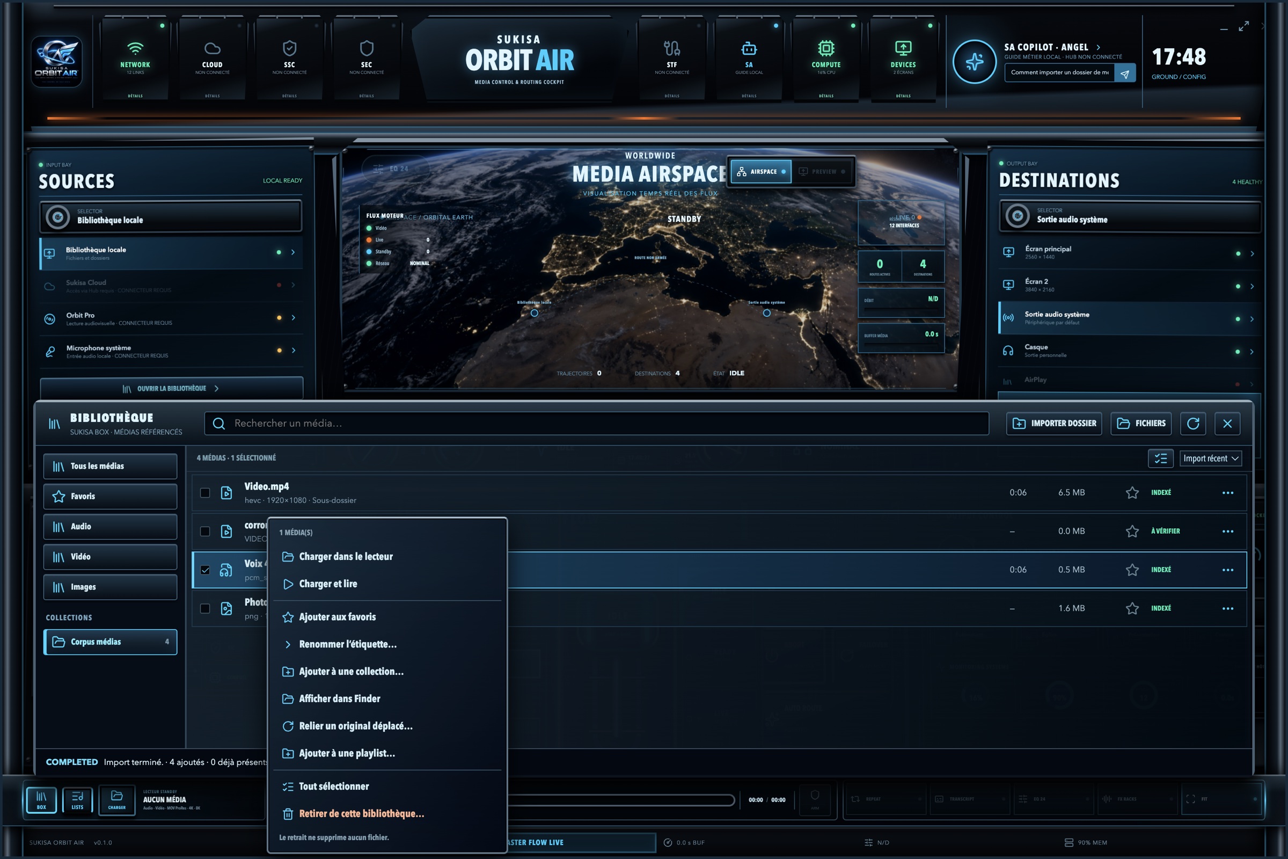Viewport: 1288px width, 859px height.
Task: Click the CHARGER button in bottom bar
Action: [116, 800]
